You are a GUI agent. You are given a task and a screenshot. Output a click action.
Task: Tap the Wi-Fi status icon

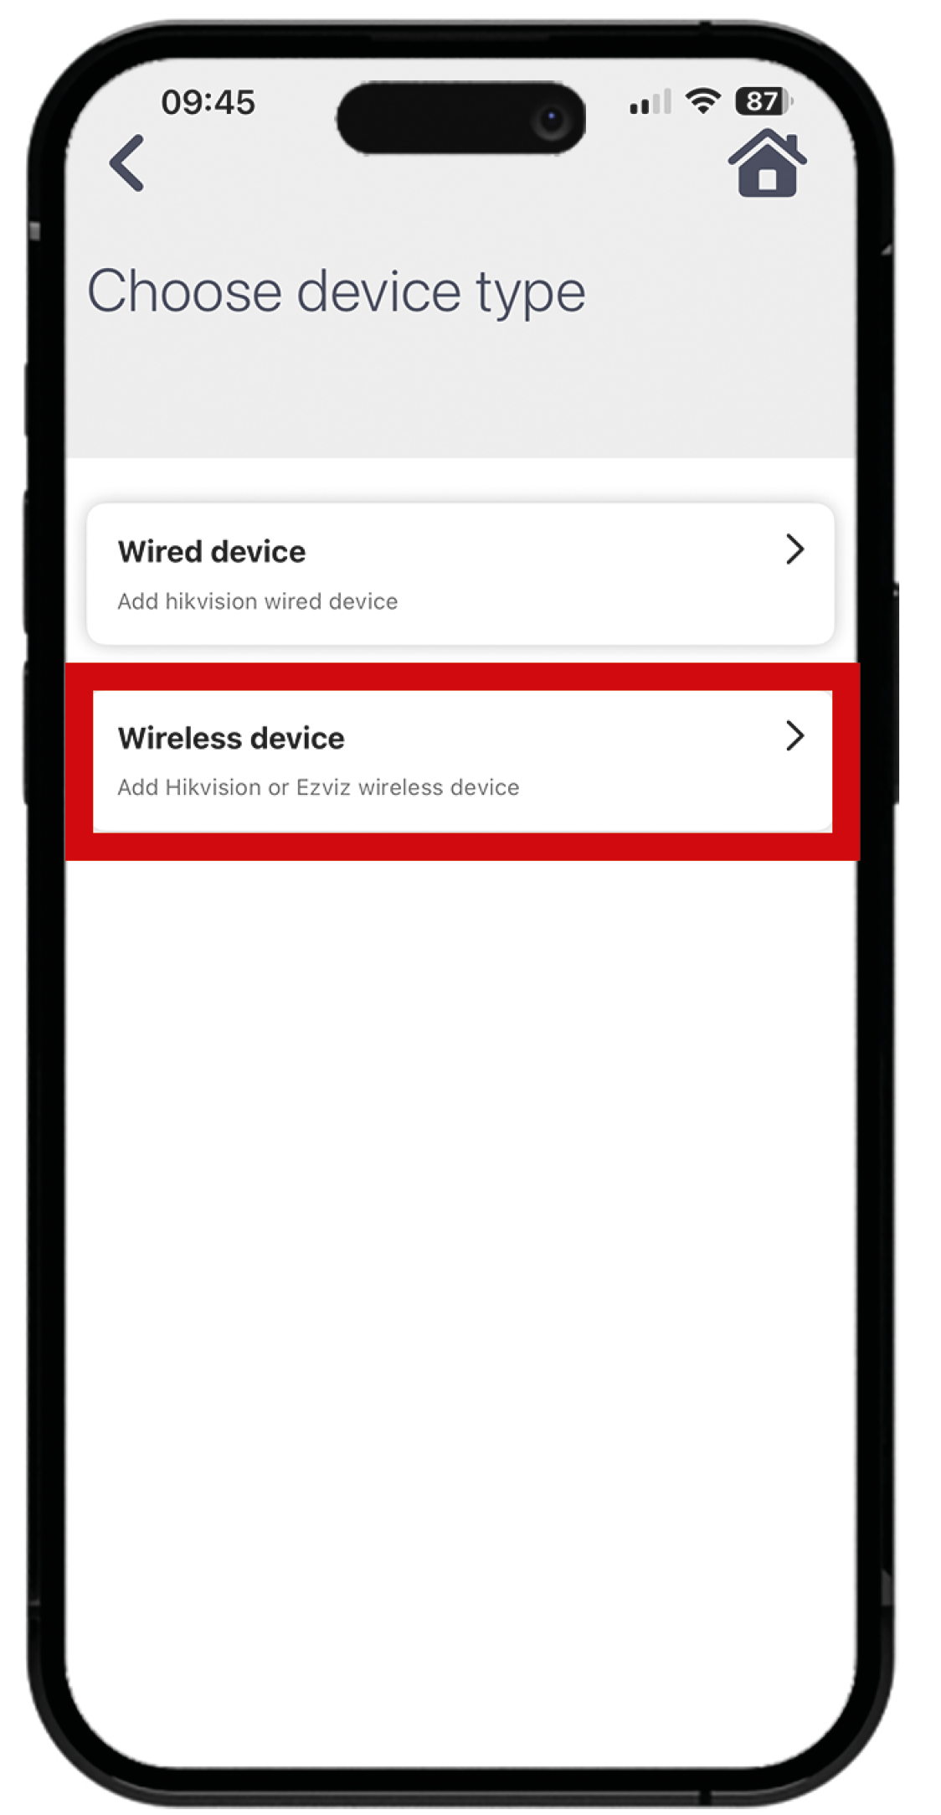click(702, 101)
